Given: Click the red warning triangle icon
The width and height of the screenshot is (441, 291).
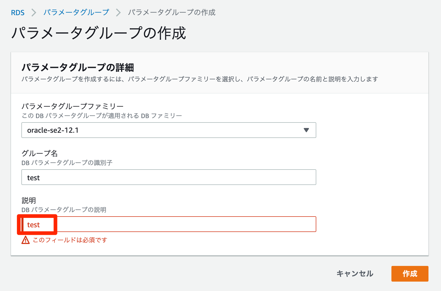Looking at the screenshot, I should tap(26, 240).
